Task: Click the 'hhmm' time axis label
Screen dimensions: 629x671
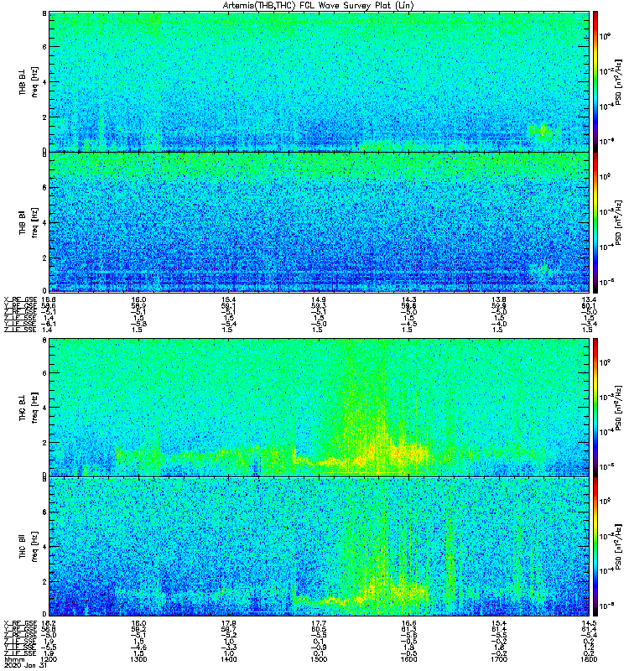Action: tap(13, 659)
